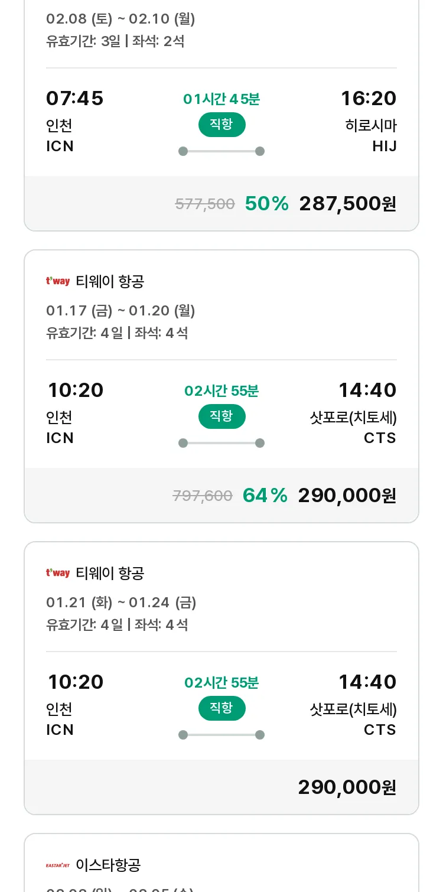
Task: Tap the crossed-out 797,600 original price
Action: coord(203,496)
